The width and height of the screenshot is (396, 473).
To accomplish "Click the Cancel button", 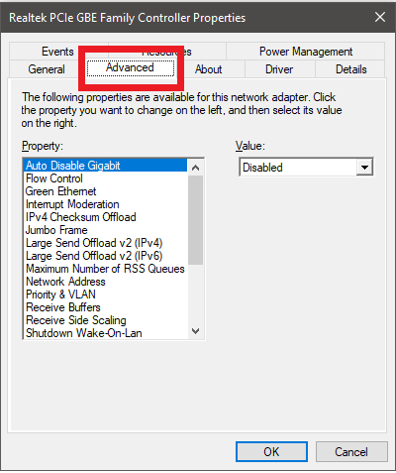I will (351, 451).
